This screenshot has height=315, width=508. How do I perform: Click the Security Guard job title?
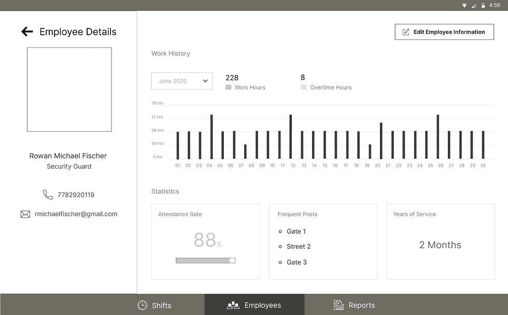coord(69,166)
